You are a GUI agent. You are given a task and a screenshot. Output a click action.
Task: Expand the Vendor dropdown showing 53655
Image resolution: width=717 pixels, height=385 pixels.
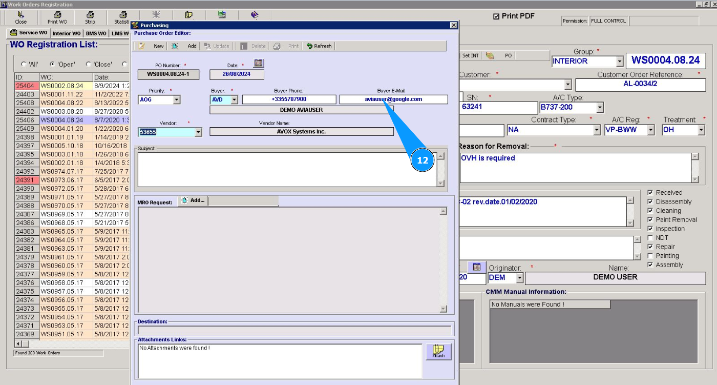[198, 132]
